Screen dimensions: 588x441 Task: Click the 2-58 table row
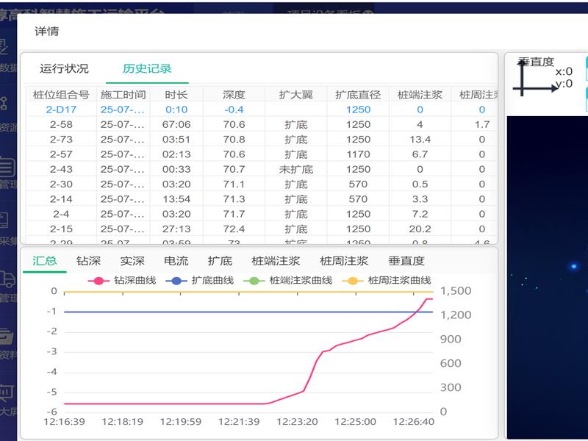pyautogui.click(x=61, y=124)
